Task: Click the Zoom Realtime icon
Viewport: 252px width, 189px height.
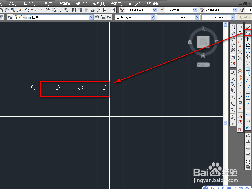Action: tap(54, 10)
